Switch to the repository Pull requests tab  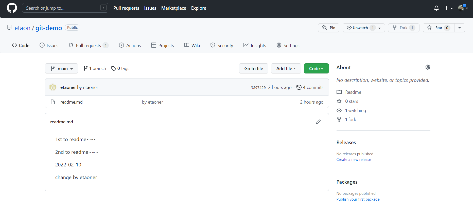tap(89, 45)
